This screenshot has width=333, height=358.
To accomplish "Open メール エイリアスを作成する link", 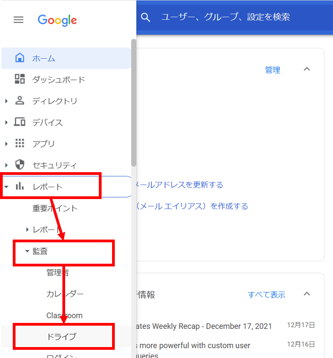I will point(192,206).
